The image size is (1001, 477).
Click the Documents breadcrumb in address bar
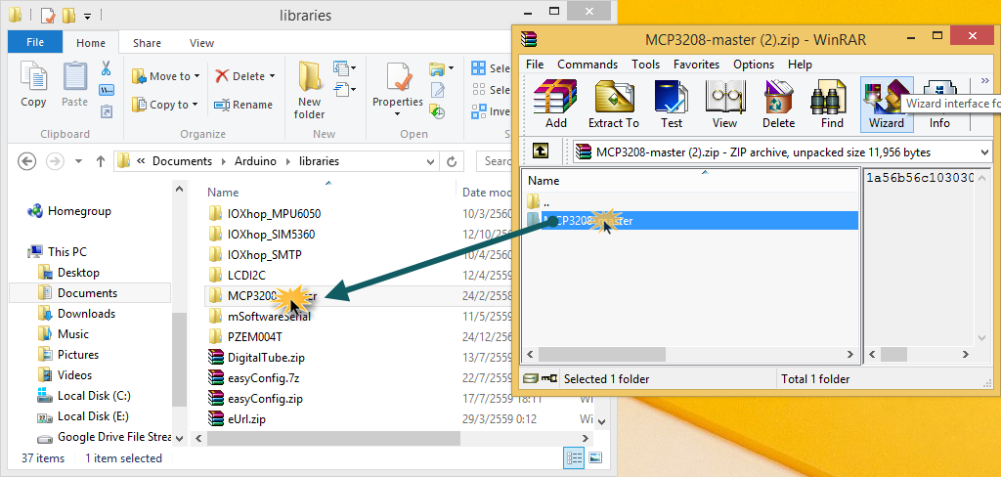point(182,161)
